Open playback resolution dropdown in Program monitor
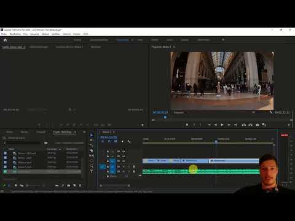 click(x=254, y=112)
